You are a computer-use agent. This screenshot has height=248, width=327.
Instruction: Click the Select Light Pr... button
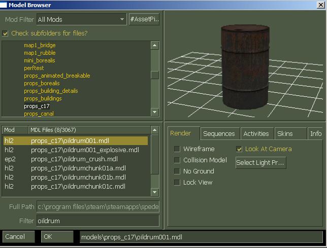[x=260, y=163]
